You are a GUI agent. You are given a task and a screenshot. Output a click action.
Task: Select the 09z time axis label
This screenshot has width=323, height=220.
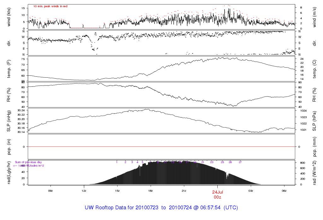[x=50, y=191]
